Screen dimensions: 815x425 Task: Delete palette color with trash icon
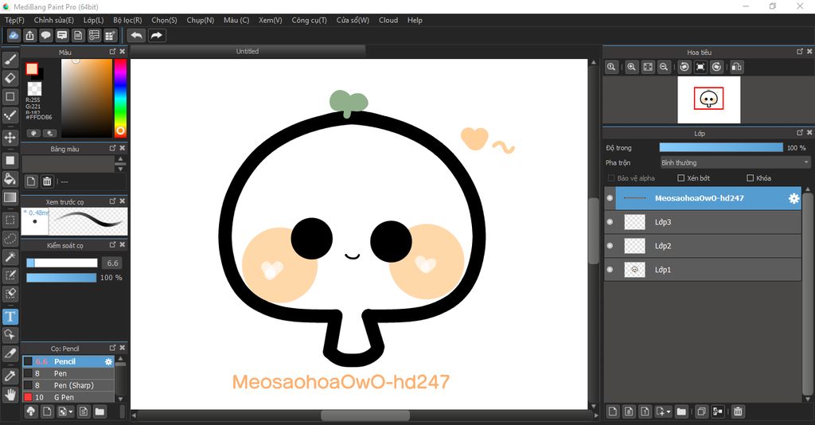[x=47, y=181]
